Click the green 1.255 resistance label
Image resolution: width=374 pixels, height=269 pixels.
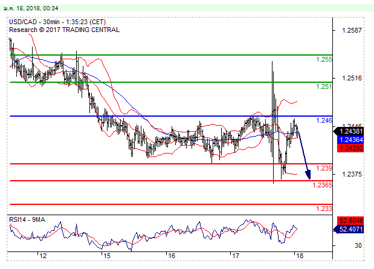click(324, 59)
